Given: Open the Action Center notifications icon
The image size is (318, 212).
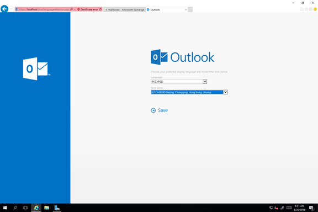Looking at the screenshot, I should click(x=311, y=208).
